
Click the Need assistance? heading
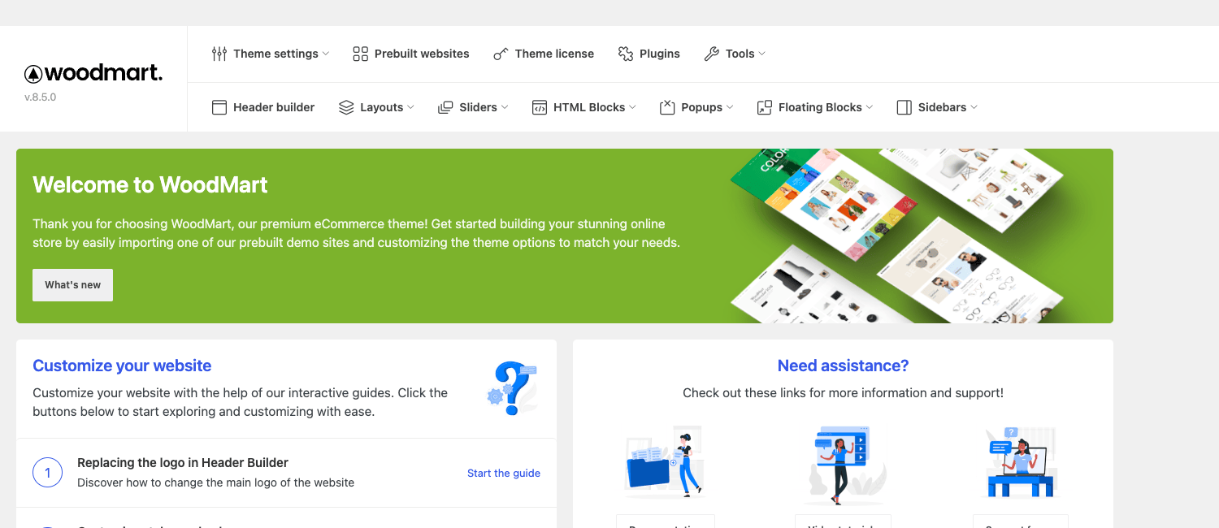[843, 366]
